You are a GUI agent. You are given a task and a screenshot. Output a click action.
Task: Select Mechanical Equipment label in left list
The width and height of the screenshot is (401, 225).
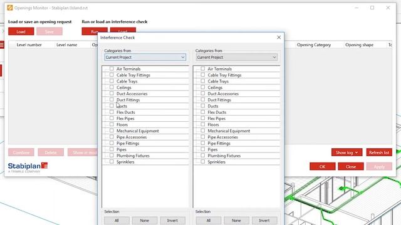click(138, 131)
